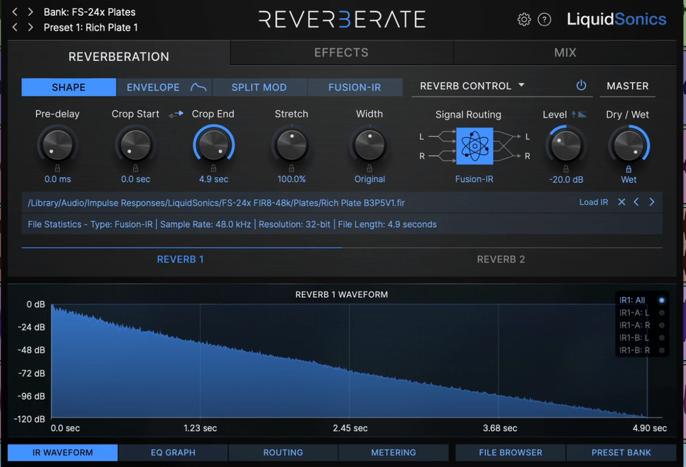Open the Reverb 2 tab
Image resolution: width=686 pixels, height=467 pixels.
point(501,259)
